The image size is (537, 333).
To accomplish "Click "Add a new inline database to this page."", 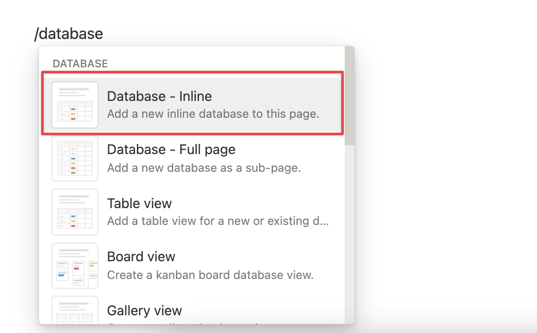I will click(x=213, y=114).
